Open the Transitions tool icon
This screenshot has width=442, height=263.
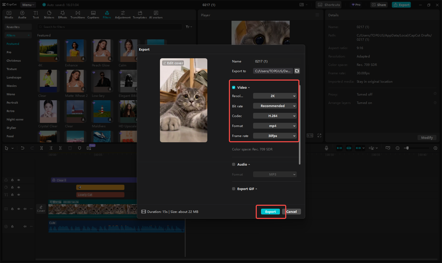78,15
